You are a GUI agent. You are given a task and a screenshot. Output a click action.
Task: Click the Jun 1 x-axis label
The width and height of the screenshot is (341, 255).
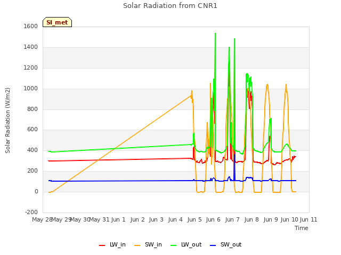click(x=118, y=219)
